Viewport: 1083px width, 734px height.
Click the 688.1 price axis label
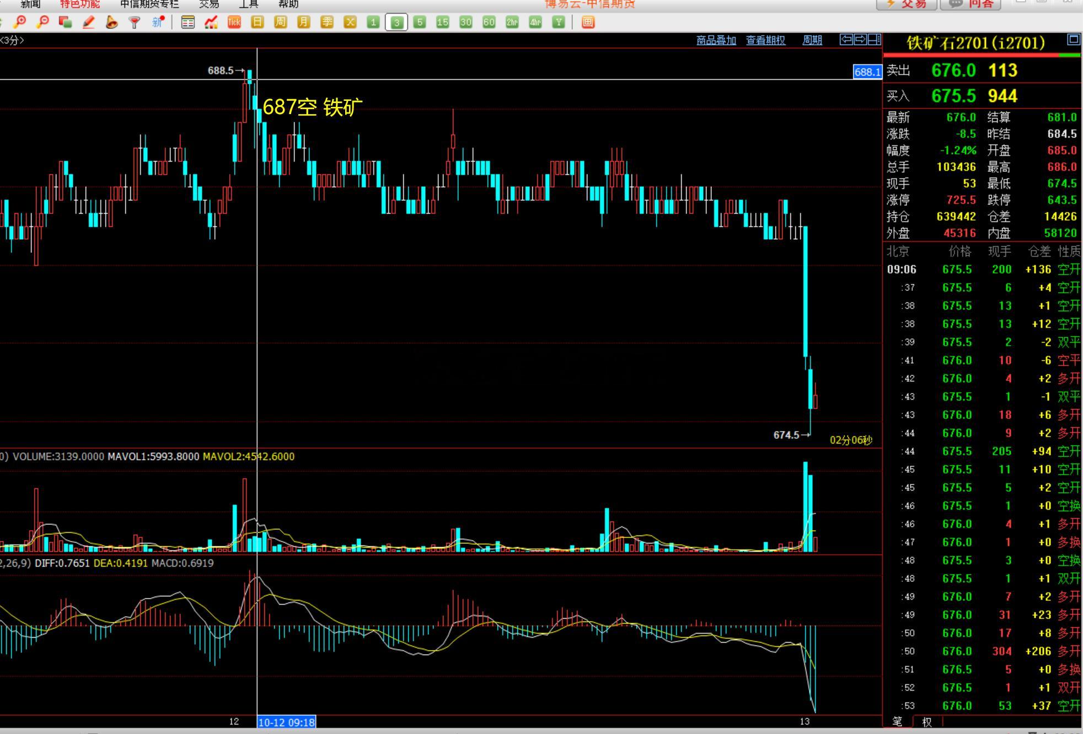[867, 72]
